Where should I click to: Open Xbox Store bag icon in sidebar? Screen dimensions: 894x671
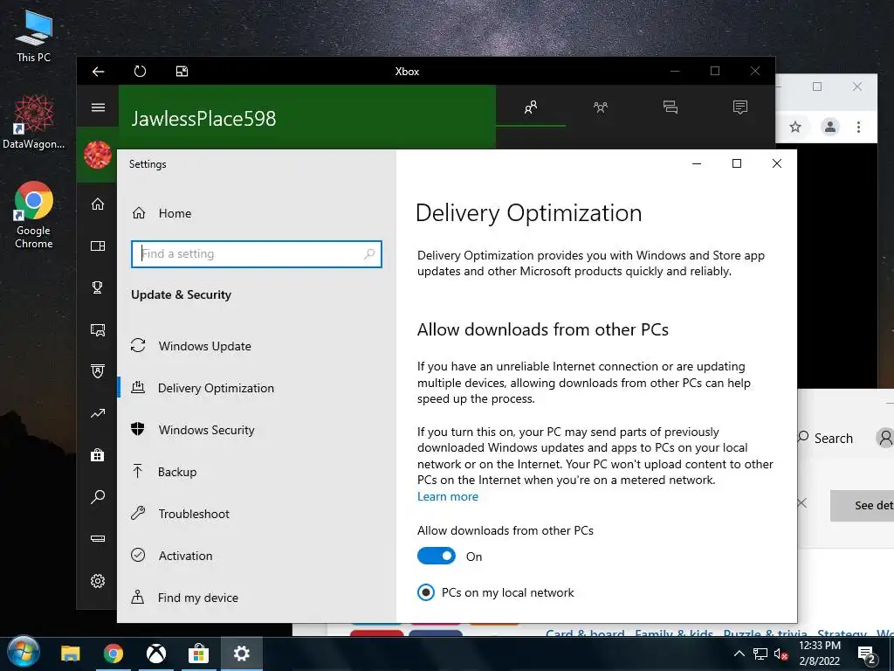(98, 454)
